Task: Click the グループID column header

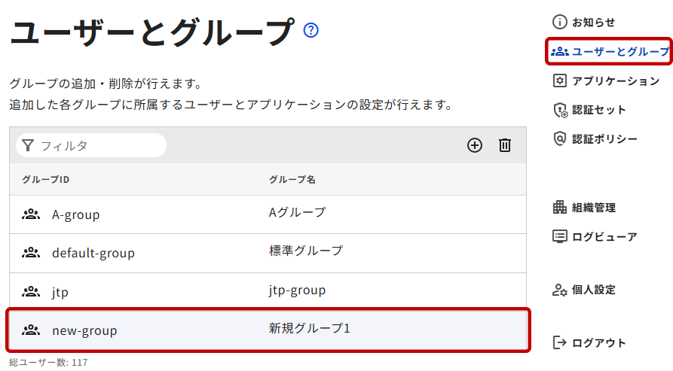Action: click(x=46, y=180)
